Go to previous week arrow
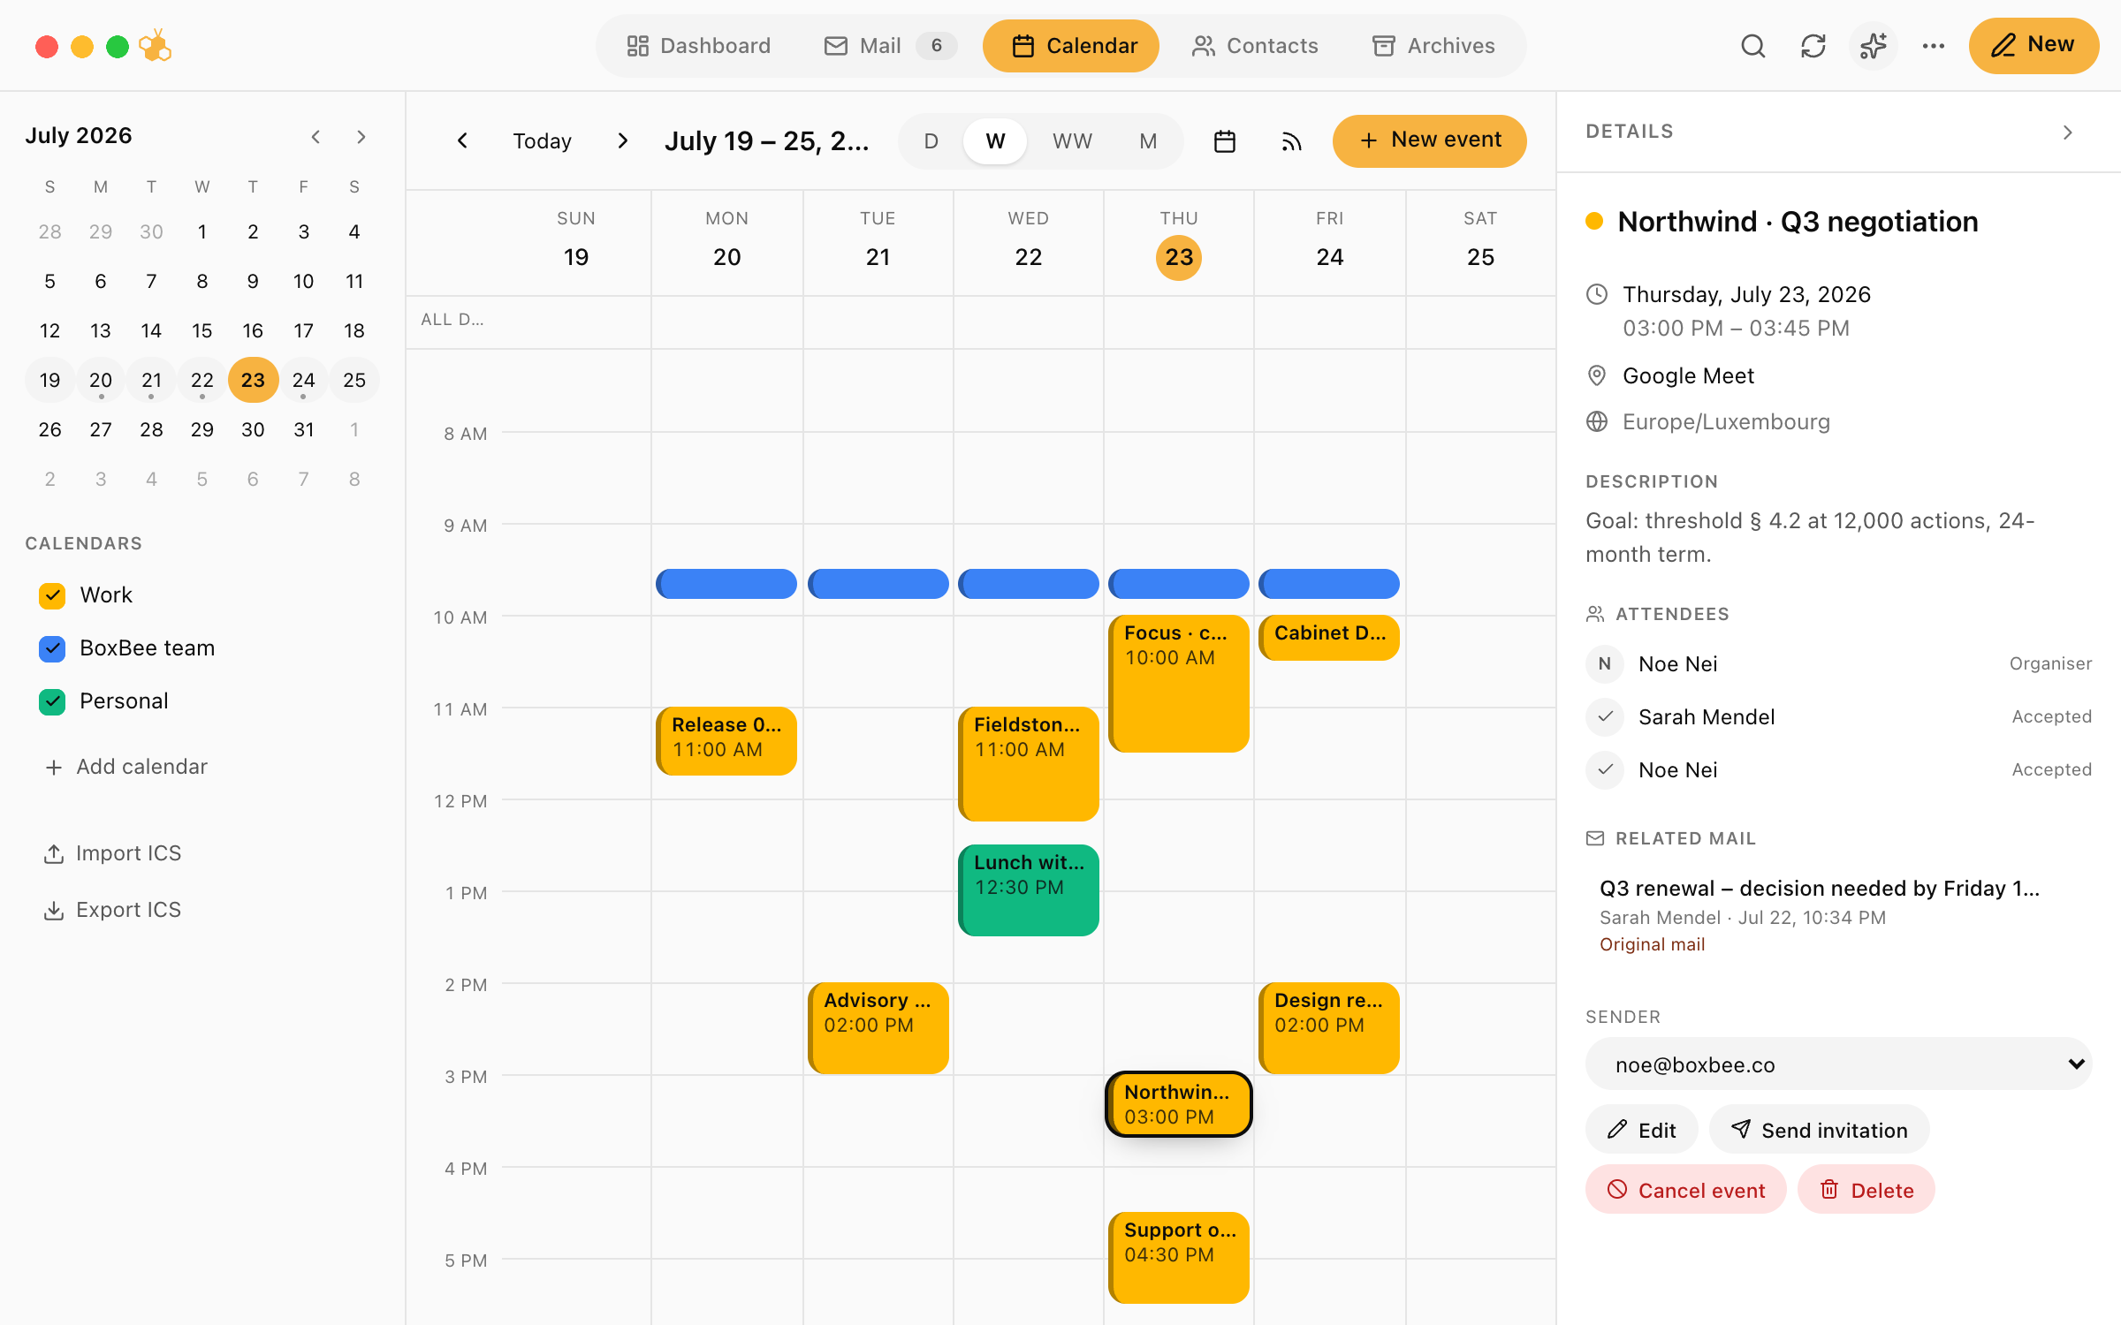 pyautogui.click(x=462, y=141)
